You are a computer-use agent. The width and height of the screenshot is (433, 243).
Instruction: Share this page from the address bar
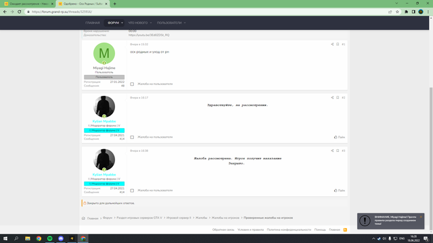pos(390,11)
